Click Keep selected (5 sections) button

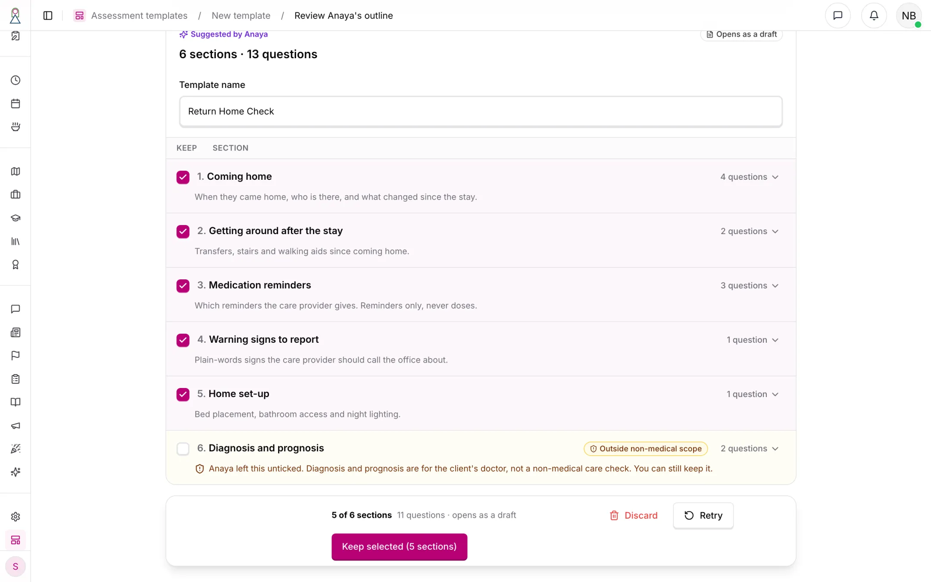[x=399, y=547]
